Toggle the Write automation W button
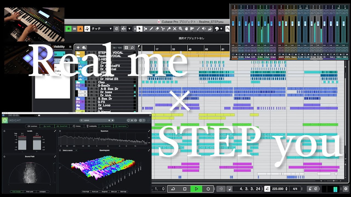Screen dimensions: 351x197 74,29
